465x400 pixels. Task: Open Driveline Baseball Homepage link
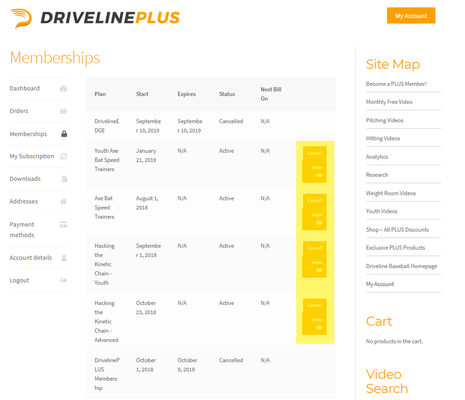(401, 266)
